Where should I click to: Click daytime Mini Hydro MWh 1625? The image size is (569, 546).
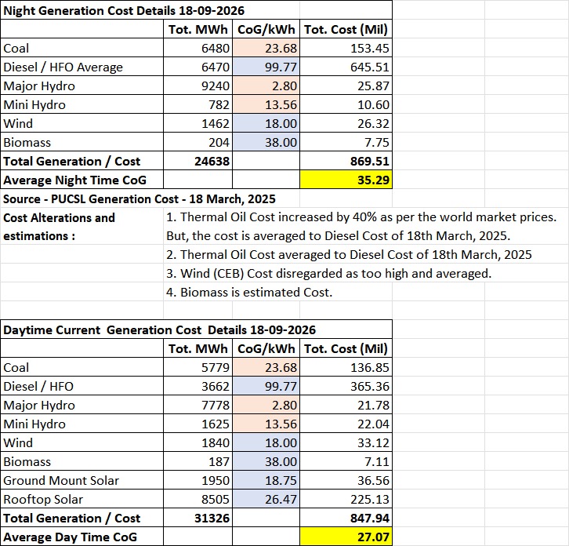pos(198,424)
